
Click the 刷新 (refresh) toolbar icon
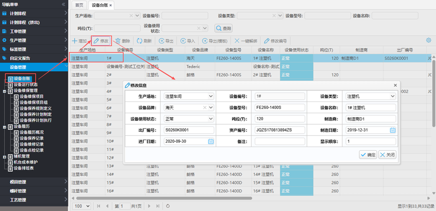140,41
